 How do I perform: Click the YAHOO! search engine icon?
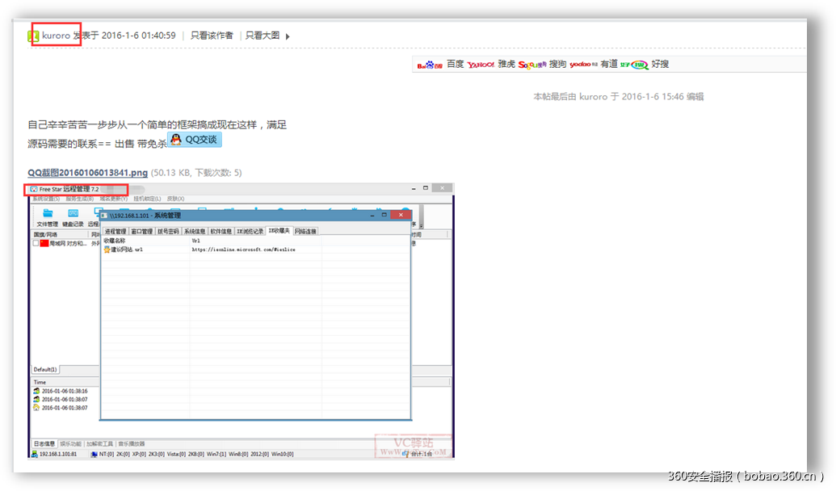coord(481,64)
